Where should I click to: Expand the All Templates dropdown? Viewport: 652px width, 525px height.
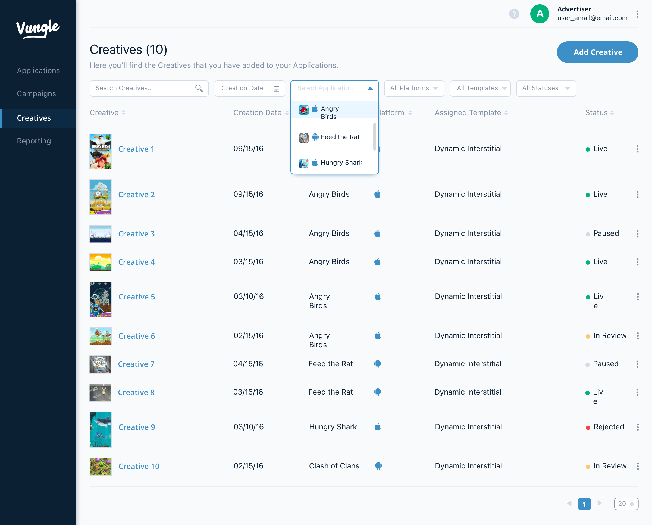click(480, 88)
